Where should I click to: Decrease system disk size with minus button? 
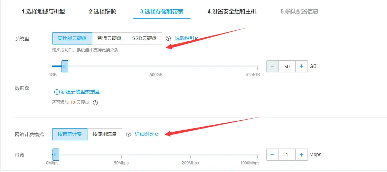click(273, 67)
